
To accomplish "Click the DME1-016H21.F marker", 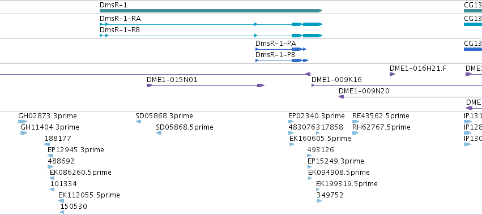I will tap(393, 74).
